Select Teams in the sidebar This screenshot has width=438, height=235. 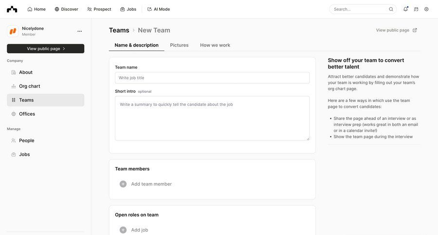point(46,100)
